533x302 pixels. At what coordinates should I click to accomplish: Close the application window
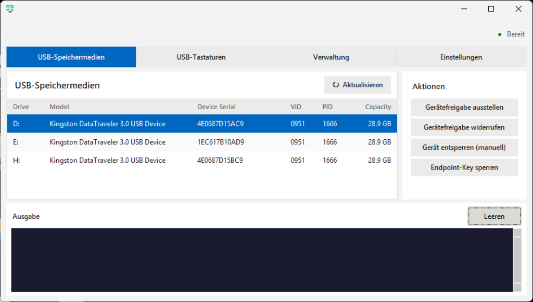tap(518, 9)
